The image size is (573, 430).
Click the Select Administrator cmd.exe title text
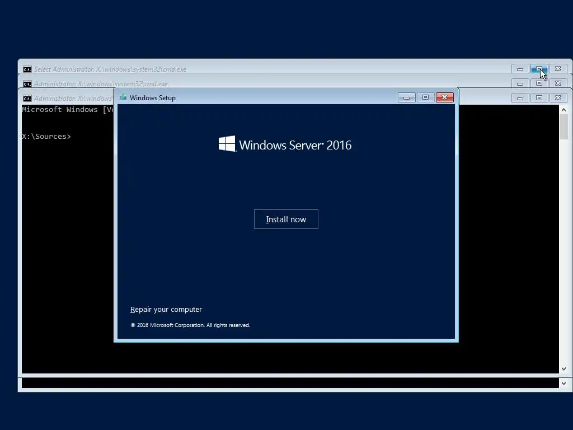110,69
